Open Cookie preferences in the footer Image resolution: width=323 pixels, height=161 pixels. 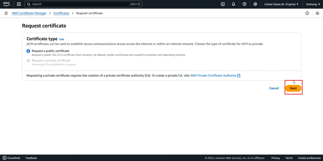(x=309, y=158)
